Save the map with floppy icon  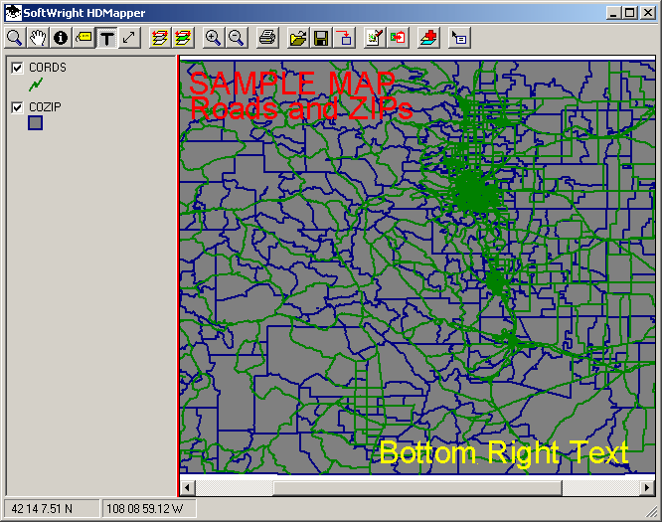321,38
